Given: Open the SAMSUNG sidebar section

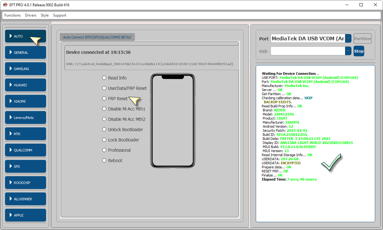Looking at the screenshot, I should (25, 69).
